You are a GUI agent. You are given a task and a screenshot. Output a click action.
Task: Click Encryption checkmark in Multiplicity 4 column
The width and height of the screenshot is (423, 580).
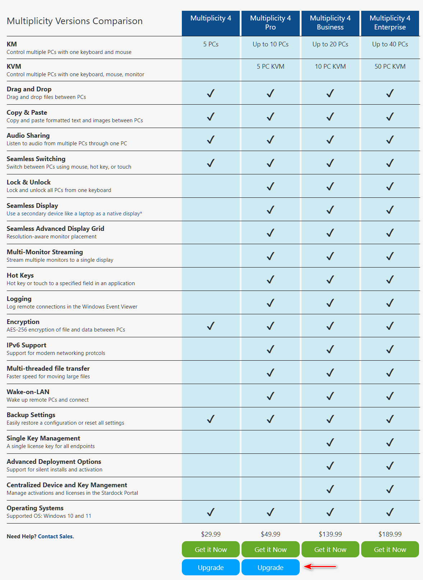(211, 326)
